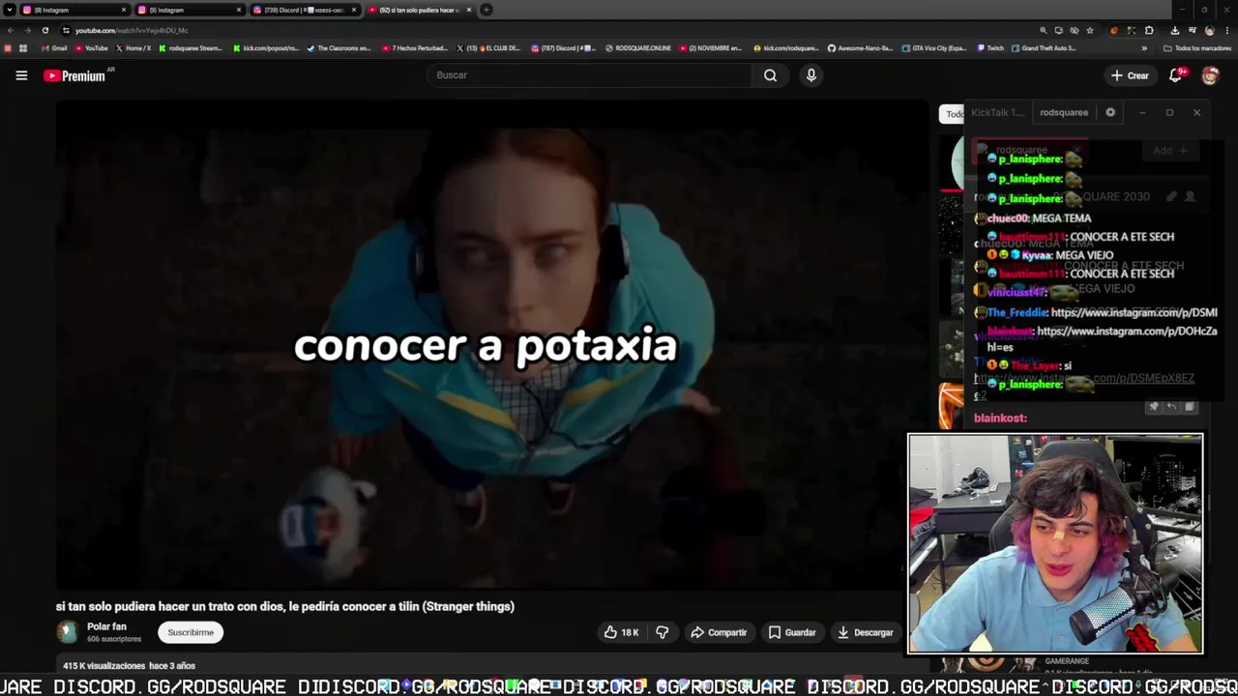Screen dimensions: 1238x696
Task: Open the YouTube account avatar menu
Action: [x=1210, y=75]
